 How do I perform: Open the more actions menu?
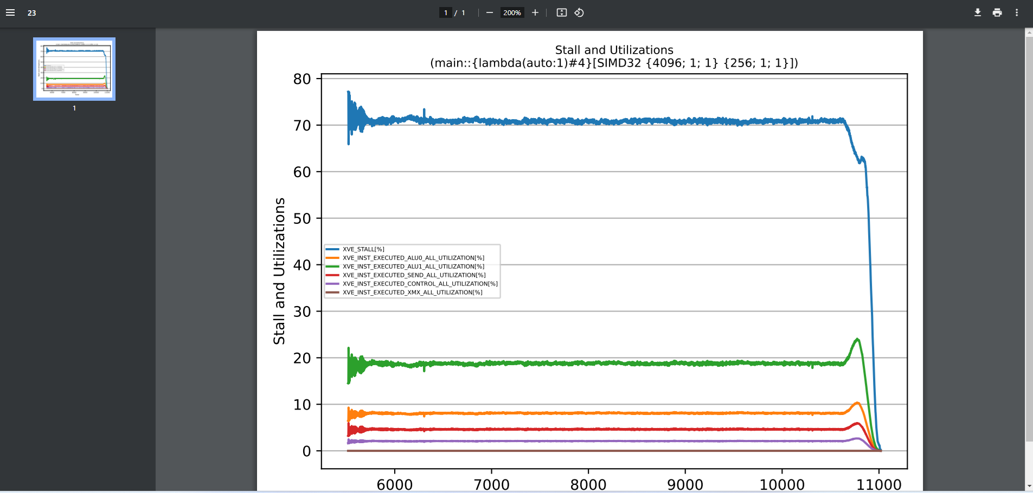(1017, 12)
